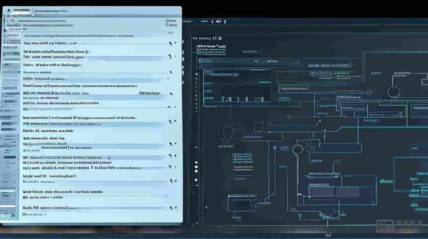Click the first bold list entry in the light window

(x=50, y=43)
